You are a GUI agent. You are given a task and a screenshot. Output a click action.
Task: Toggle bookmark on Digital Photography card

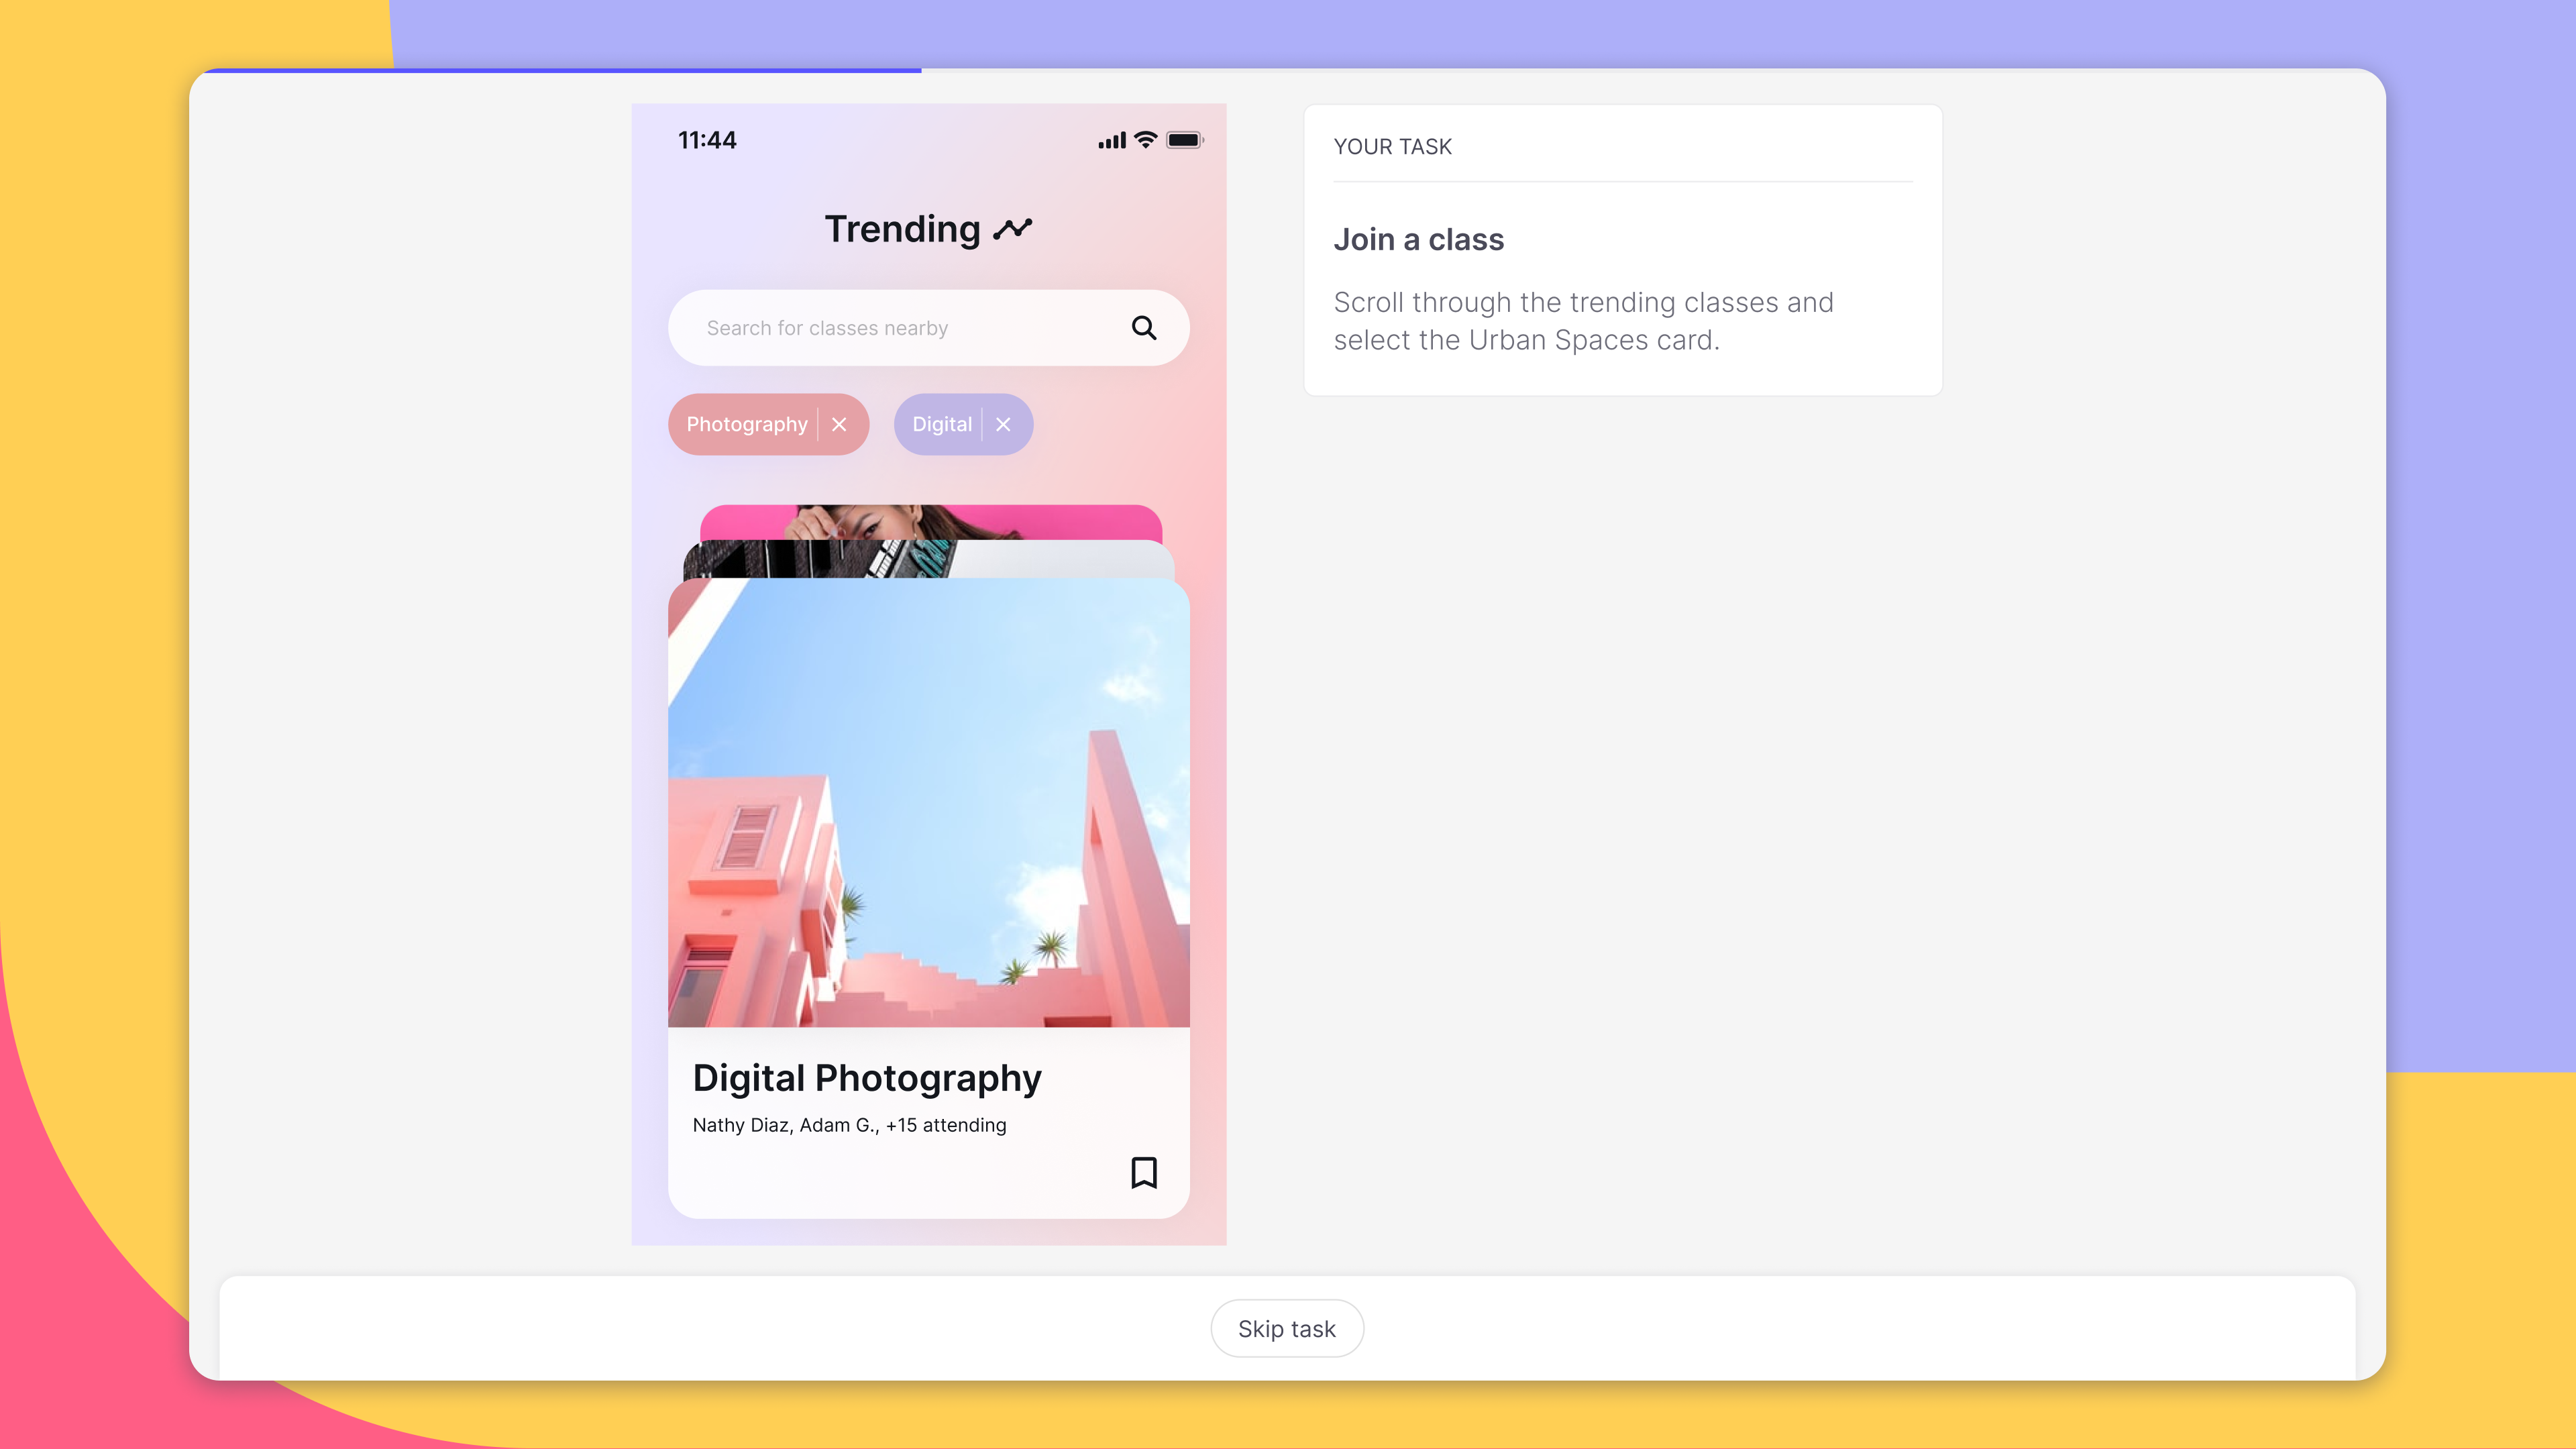(1144, 1171)
